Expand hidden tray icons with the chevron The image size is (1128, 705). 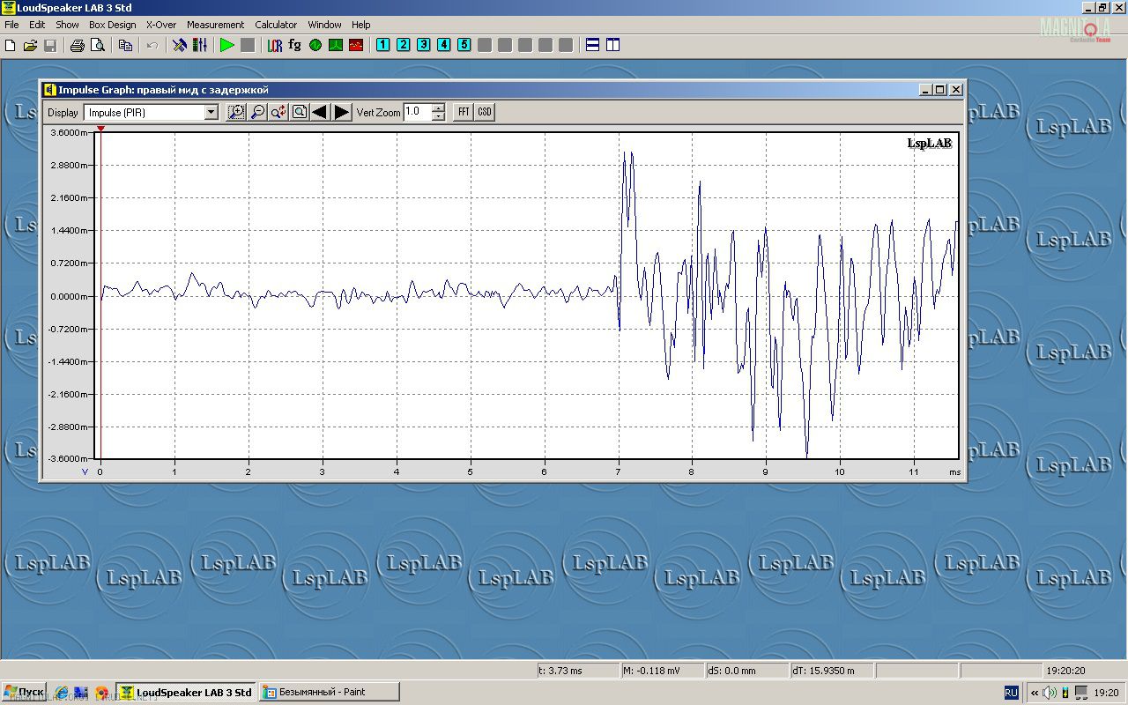[1035, 693]
